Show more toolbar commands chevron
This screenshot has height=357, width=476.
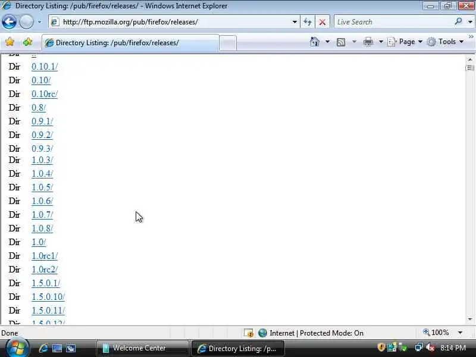coord(471,37)
